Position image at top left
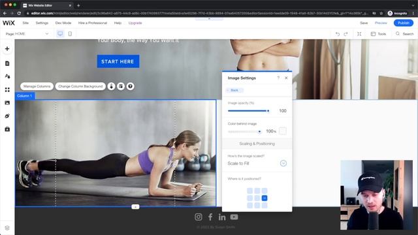Screen dimensions: 418x235 [249, 191]
